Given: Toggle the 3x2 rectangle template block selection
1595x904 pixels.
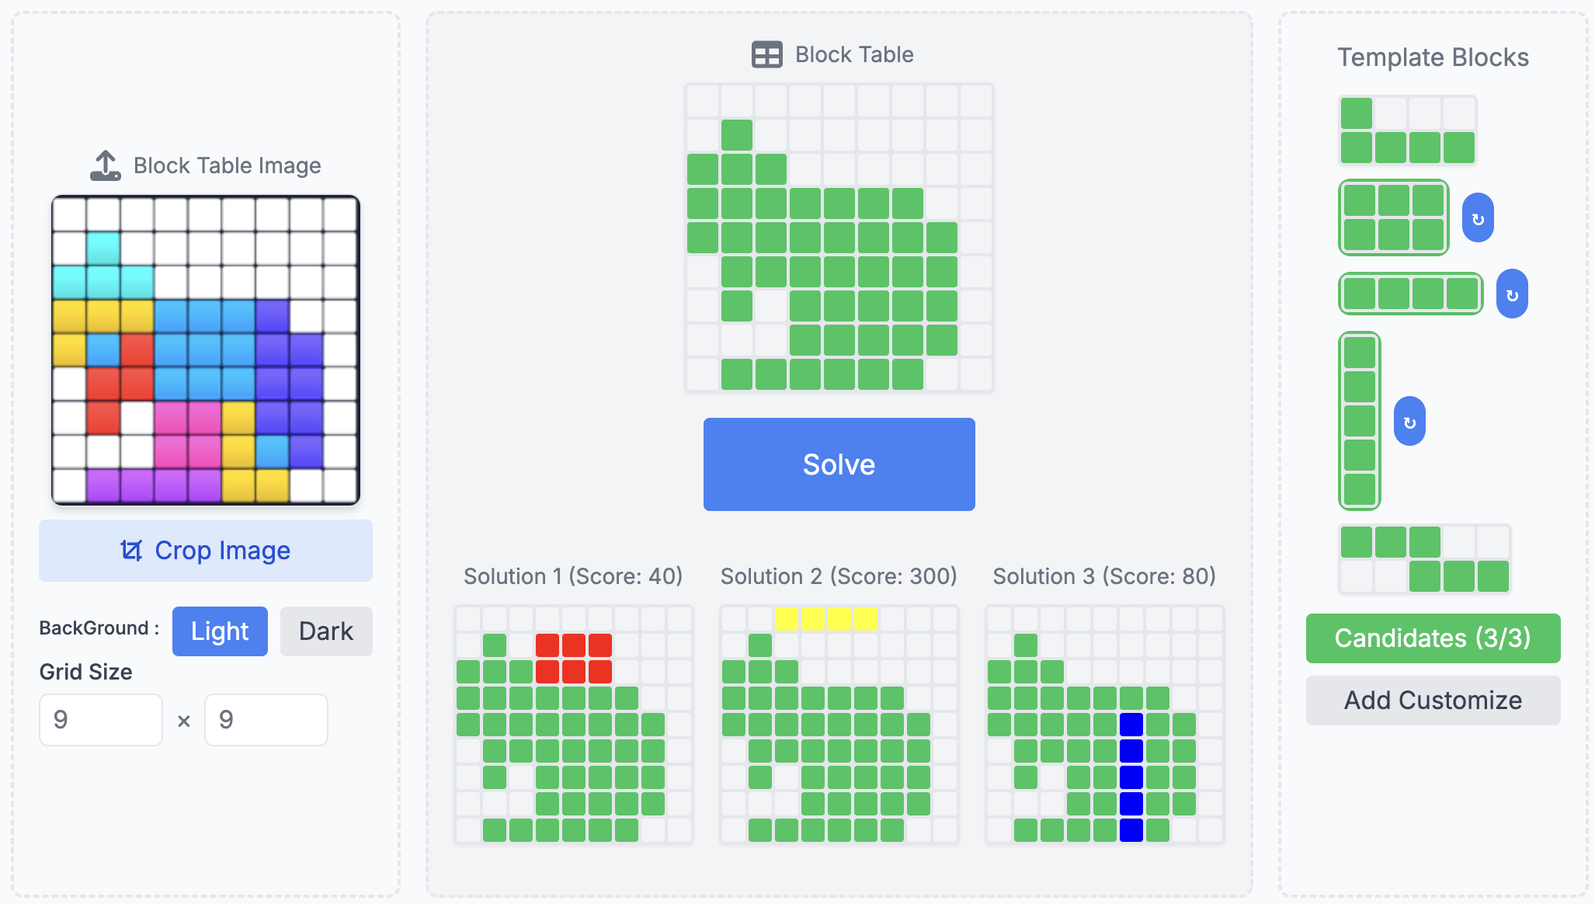Looking at the screenshot, I should [x=1394, y=217].
